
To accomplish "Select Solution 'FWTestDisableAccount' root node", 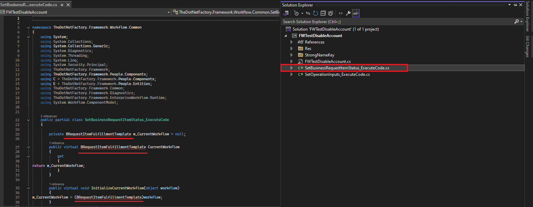I will [x=336, y=29].
